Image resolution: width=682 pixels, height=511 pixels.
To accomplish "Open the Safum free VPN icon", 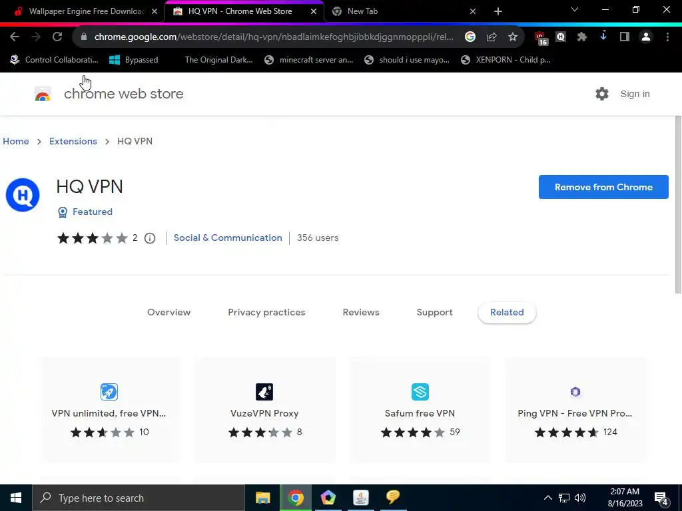I will (x=420, y=391).
